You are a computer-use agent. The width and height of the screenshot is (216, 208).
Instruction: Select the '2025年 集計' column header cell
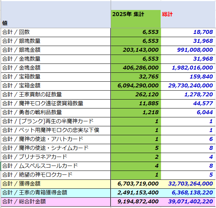point(136,14)
